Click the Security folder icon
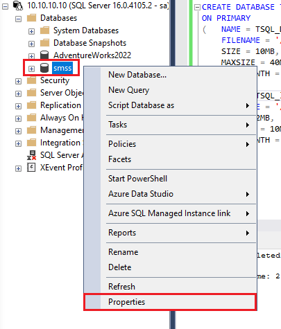Image resolution: width=281 pixels, height=329 pixels. [x=31, y=80]
